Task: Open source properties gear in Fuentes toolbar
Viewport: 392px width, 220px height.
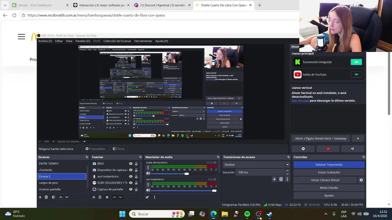Action: (107, 197)
